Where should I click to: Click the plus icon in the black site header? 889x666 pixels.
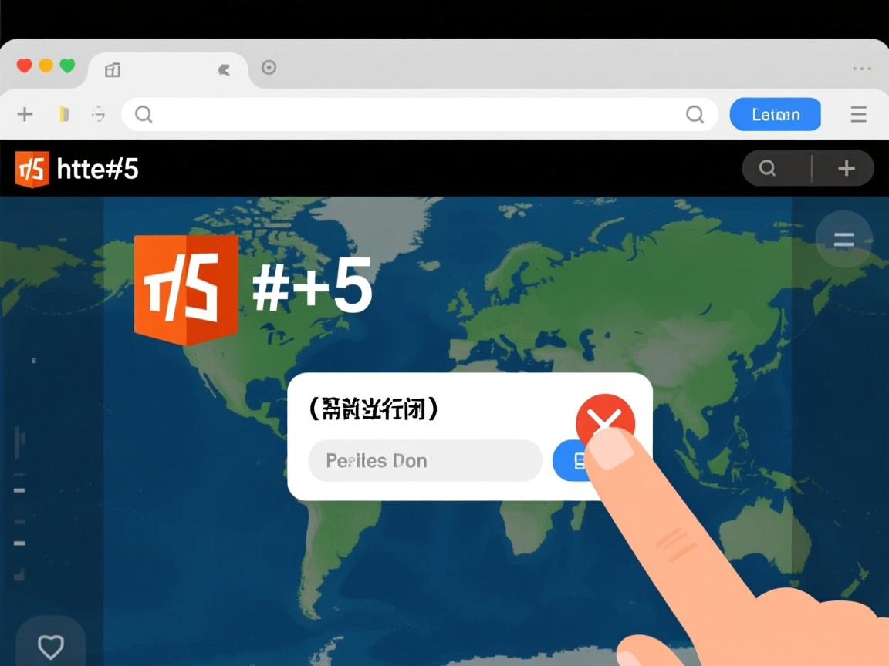click(x=846, y=168)
